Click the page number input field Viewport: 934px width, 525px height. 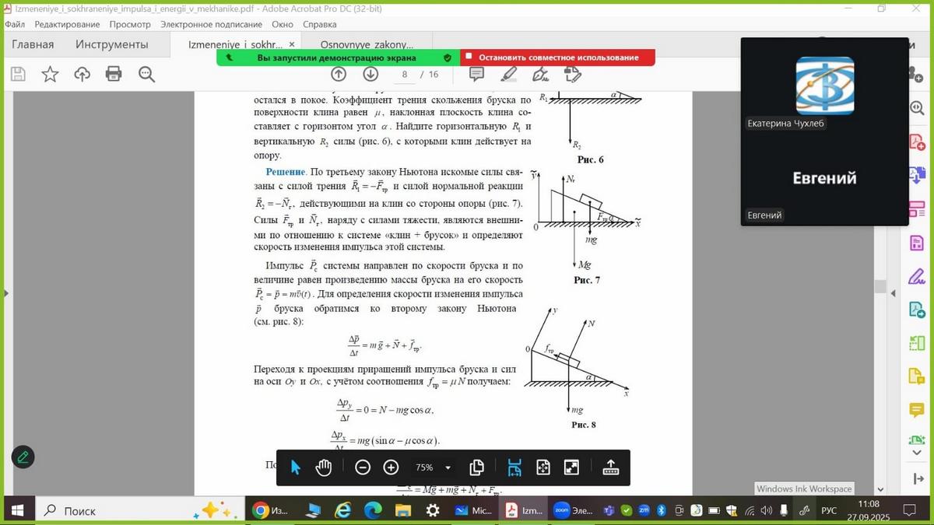[405, 74]
